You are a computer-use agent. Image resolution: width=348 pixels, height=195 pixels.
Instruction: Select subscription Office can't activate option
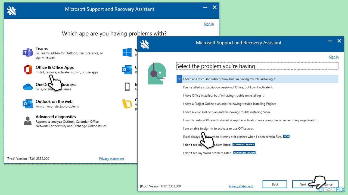click(228, 87)
